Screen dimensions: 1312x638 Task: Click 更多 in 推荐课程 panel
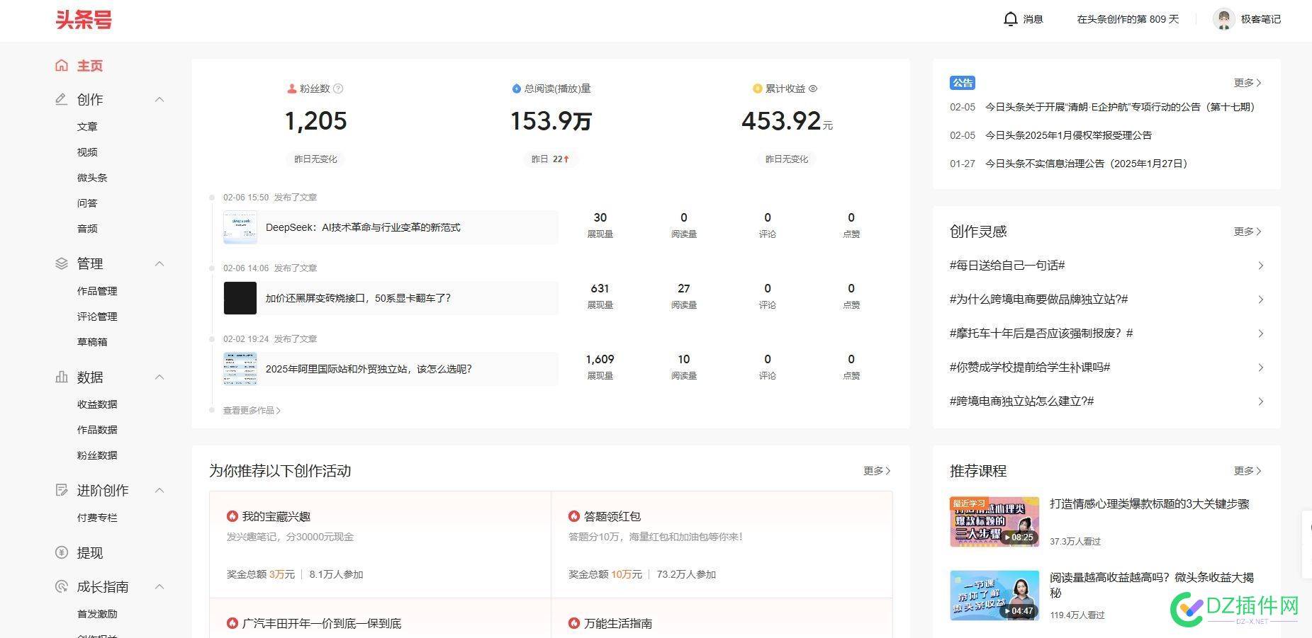click(x=1247, y=471)
